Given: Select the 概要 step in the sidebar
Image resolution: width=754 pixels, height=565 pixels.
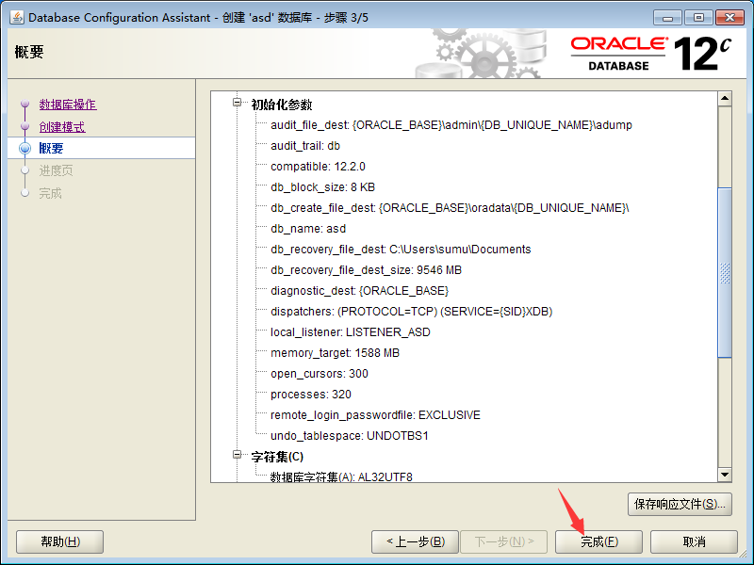Looking at the screenshot, I should point(52,148).
